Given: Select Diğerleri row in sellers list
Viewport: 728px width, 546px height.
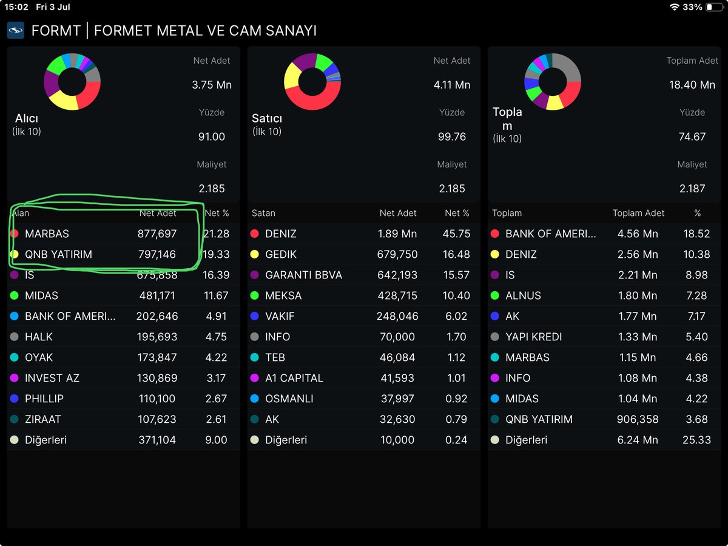Looking at the screenshot, I should pyautogui.click(x=364, y=440).
